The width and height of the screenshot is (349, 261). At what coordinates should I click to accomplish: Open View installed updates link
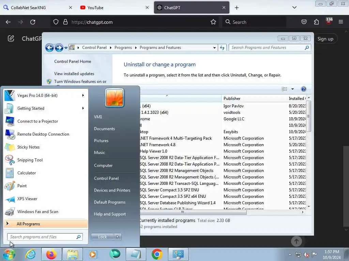pyautogui.click(x=74, y=74)
